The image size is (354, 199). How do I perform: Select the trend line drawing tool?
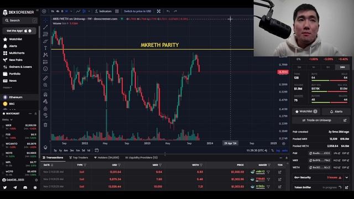[x=45, y=27]
